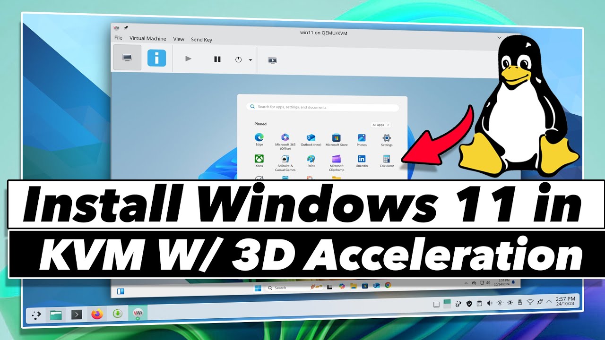This screenshot has width=605, height=340.
Task: Open Microsoft Clipchamp pinned app
Action: click(337, 163)
